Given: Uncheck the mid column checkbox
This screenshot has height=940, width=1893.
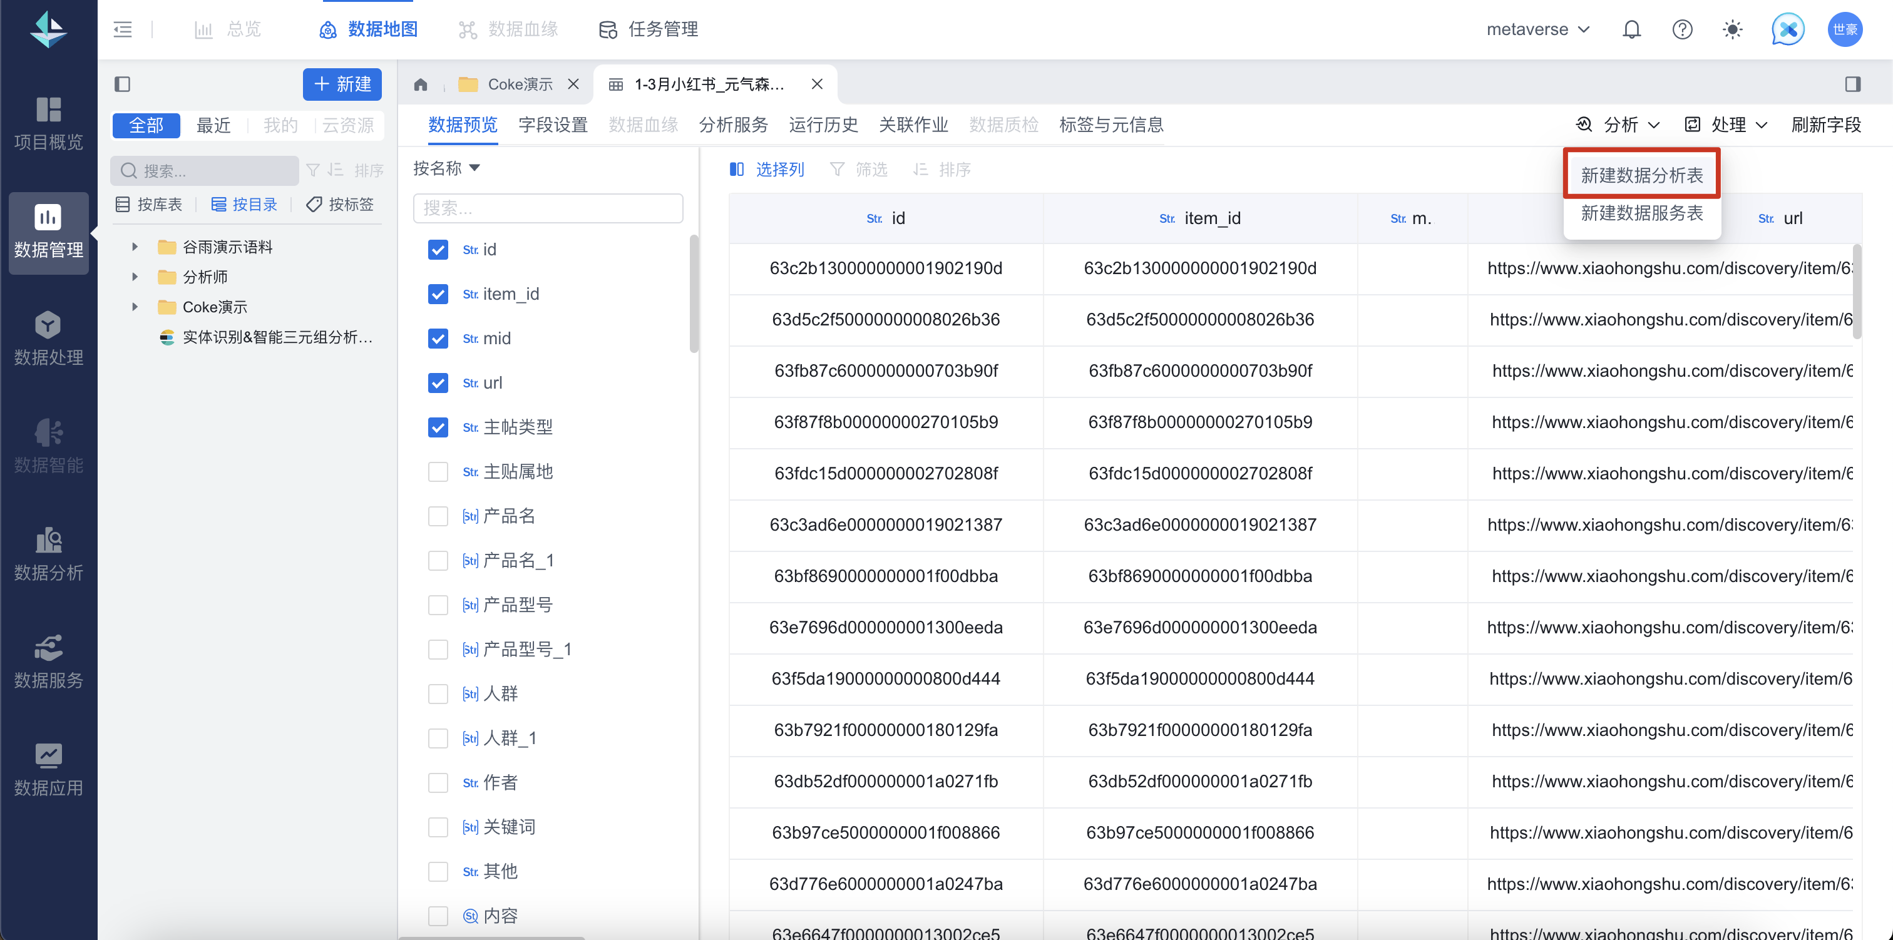Looking at the screenshot, I should (438, 338).
